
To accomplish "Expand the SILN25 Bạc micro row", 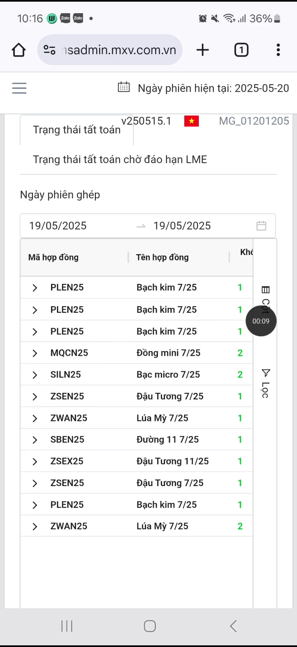I will [x=35, y=375].
